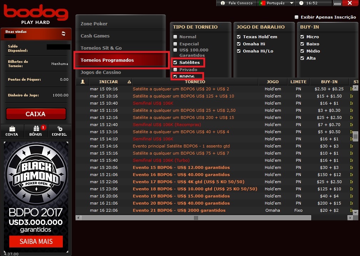Click the $200 + $15 buy-in cell
The image size is (360, 256).
point(329,203)
